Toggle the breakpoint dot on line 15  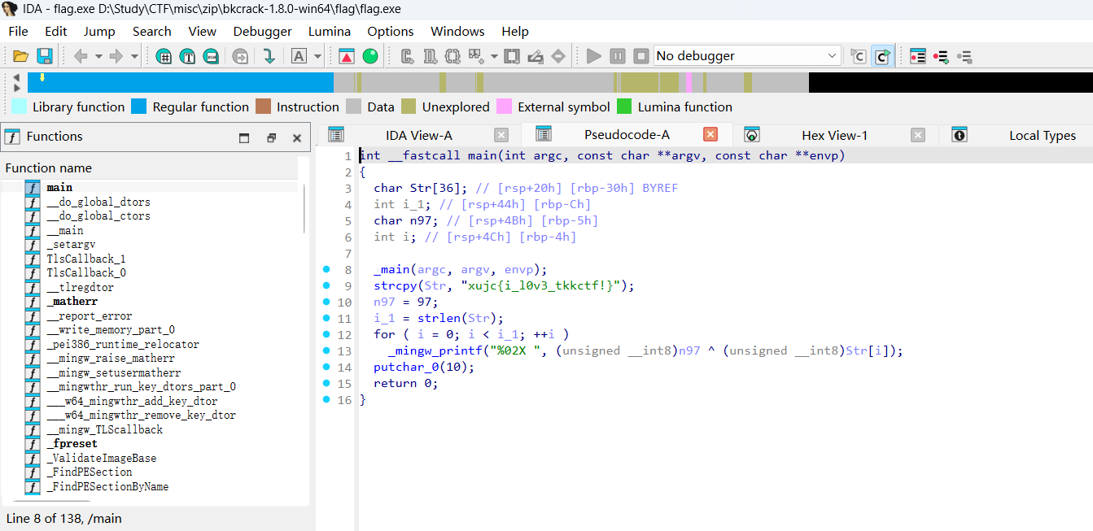click(x=326, y=384)
